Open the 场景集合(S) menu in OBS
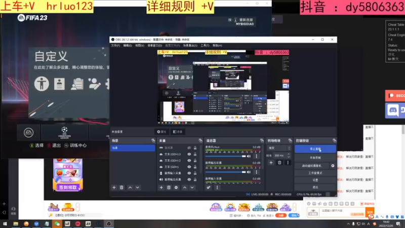 (x=190, y=46)
